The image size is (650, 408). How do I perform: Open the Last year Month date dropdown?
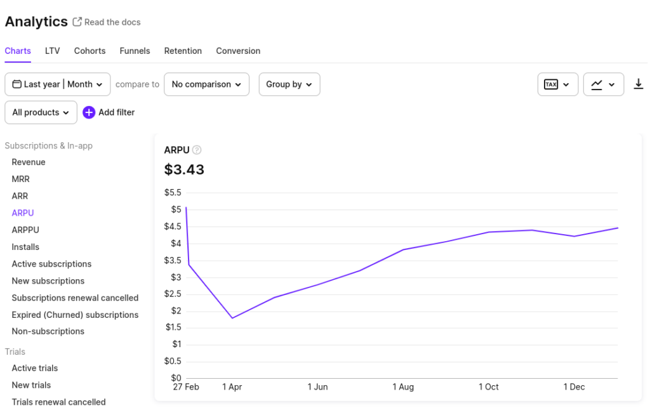[58, 84]
